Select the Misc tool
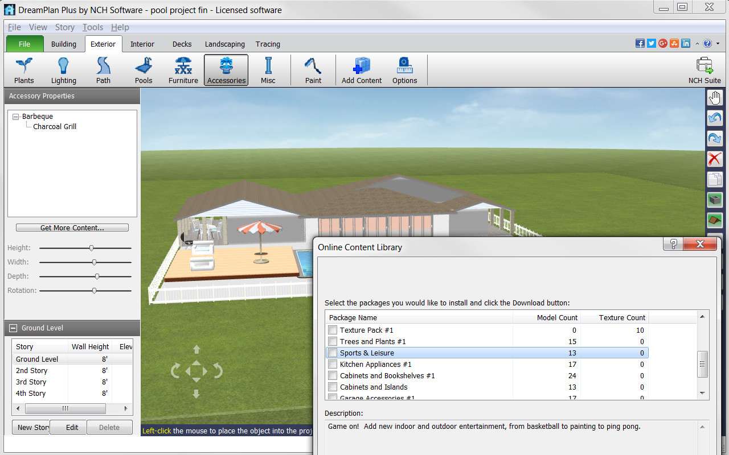Screen dimensions: 729x455 tap(268, 68)
